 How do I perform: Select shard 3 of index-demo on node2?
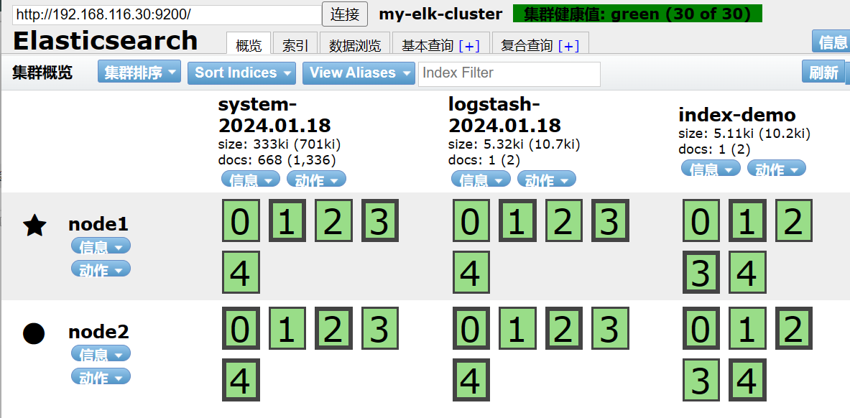click(x=701, y=380)
